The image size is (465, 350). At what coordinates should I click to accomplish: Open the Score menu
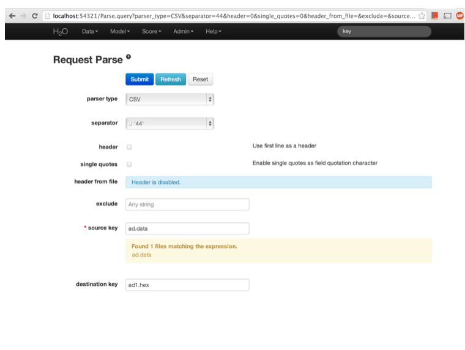click(x=151, y=31)
